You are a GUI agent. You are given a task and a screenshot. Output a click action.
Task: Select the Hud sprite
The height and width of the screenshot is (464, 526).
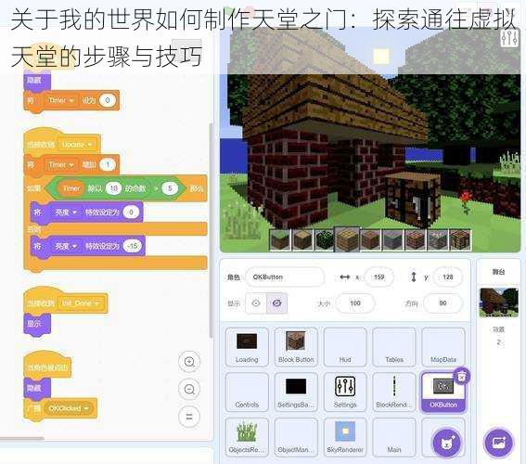(345, 347)
